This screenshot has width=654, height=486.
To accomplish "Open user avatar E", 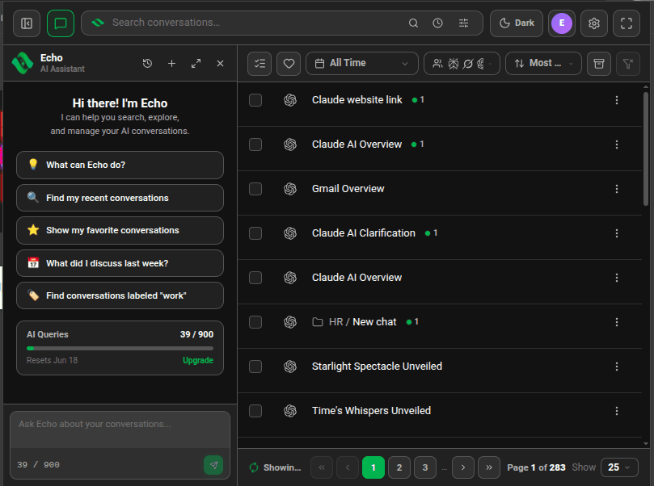I will pyautogui.click(x=561, y=23).
